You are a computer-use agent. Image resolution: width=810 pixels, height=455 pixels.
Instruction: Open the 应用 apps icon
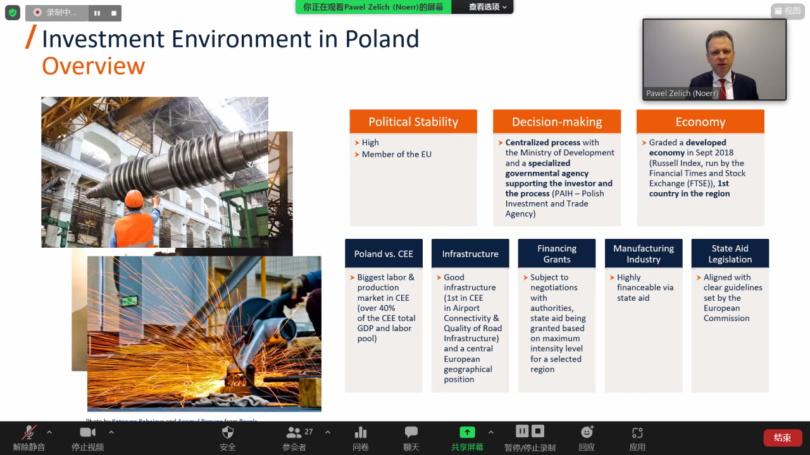tap(637, 437)
